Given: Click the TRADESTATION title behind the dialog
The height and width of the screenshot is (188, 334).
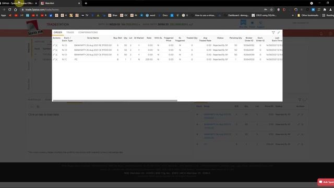Looking at the screenshot, I should click(58, 25).
